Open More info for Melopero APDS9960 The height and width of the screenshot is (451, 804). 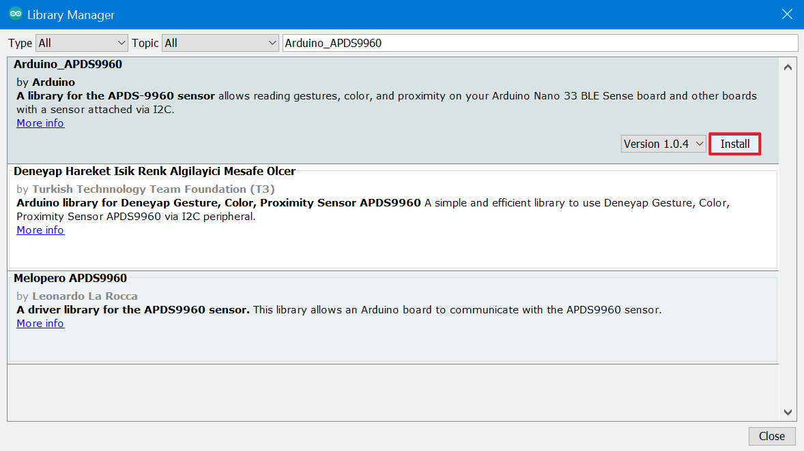pyautogui.click(x=40, y=324)
